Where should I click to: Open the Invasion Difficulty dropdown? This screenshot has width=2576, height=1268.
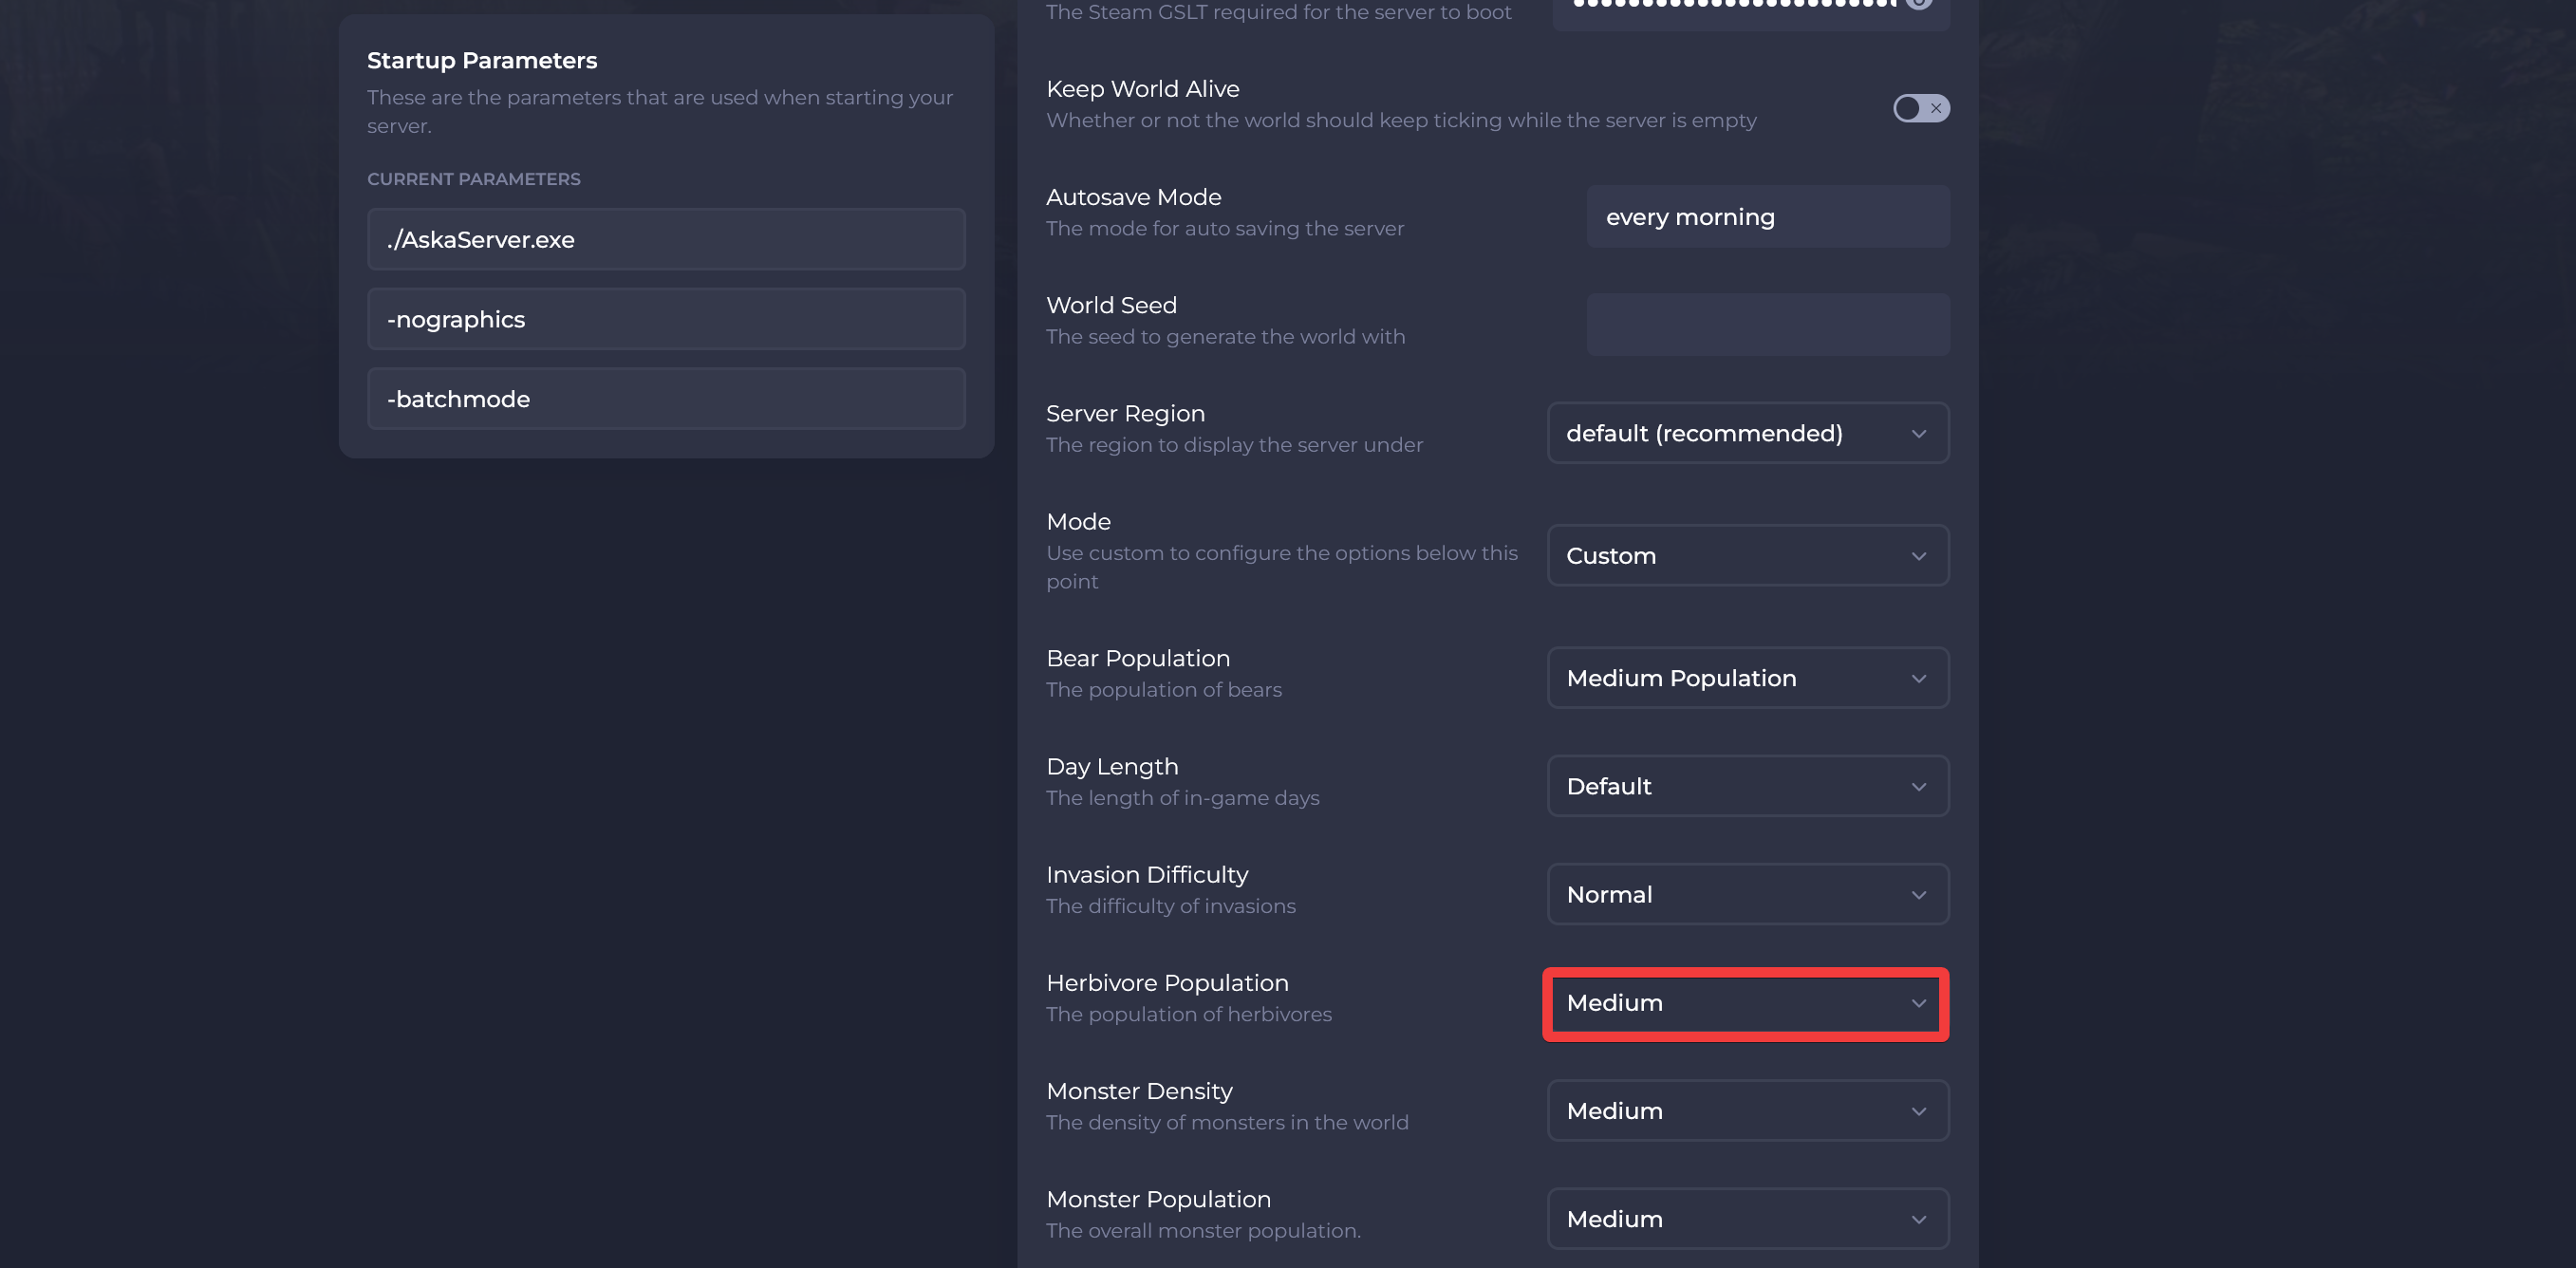click(x=1747, y=894)
